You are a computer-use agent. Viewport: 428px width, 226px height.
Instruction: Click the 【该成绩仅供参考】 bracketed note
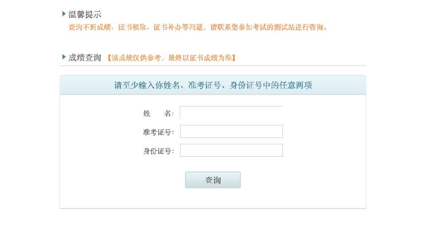171,58
